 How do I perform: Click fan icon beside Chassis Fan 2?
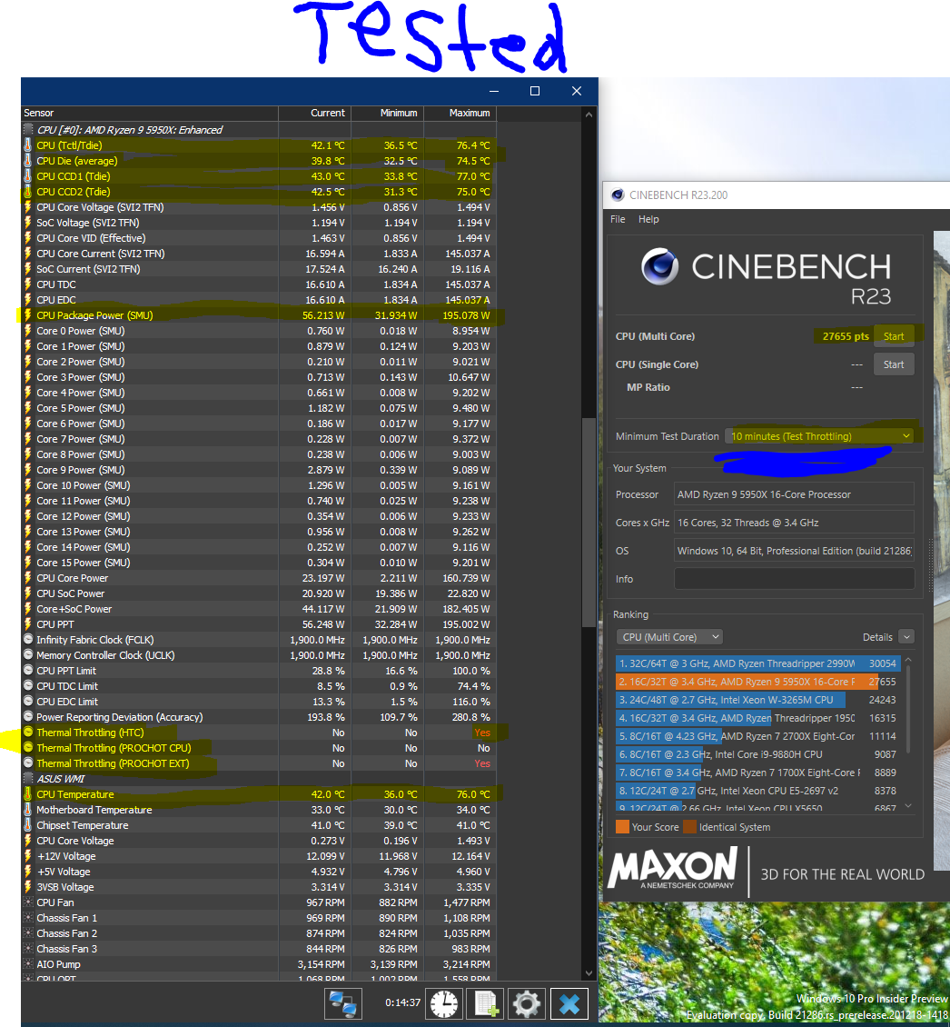click(x=27, y=932)
